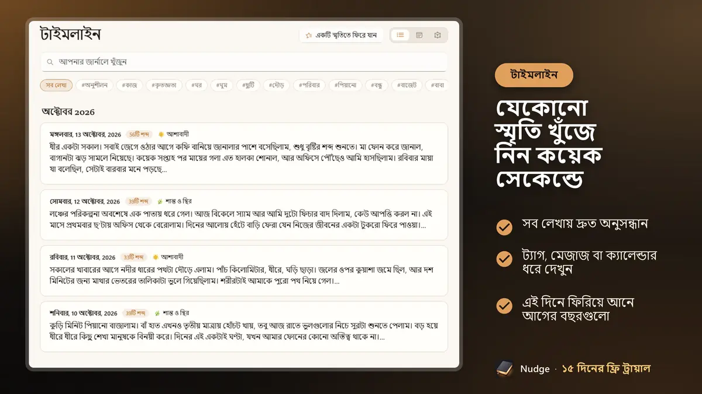
Task: Open the entry starting 'কুড়ি মিনিট পিয়ানো বাজালাম'
Action: point(244,326)
